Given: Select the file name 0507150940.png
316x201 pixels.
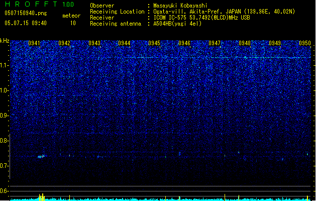Looking at the screenshot, I should [x=26, y=13].
